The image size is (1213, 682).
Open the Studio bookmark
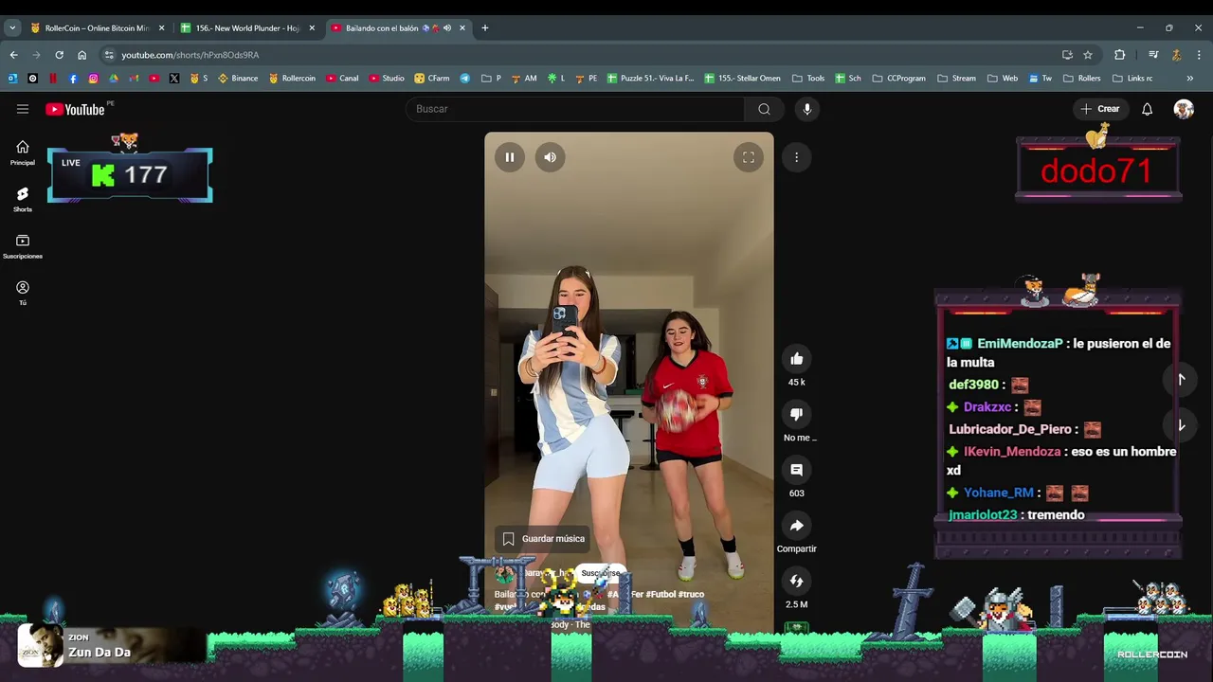click(387, 78)
